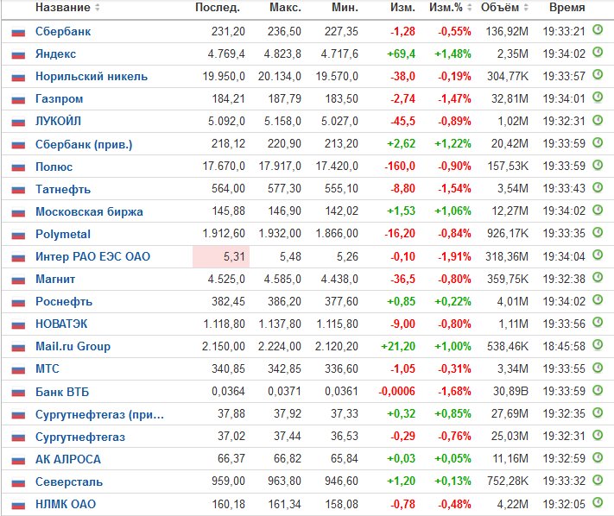The height and width of the screenshot is (516, 614).
Task: Click the Russian flag icon next to Газпром
Action: (18, 100)
